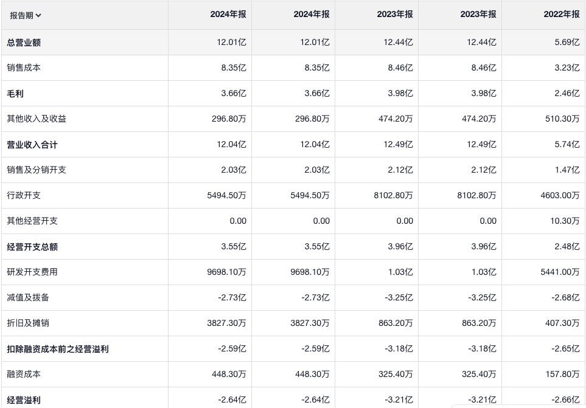Click the 5.69亿 revenue cell

click(x=566, y=43)
